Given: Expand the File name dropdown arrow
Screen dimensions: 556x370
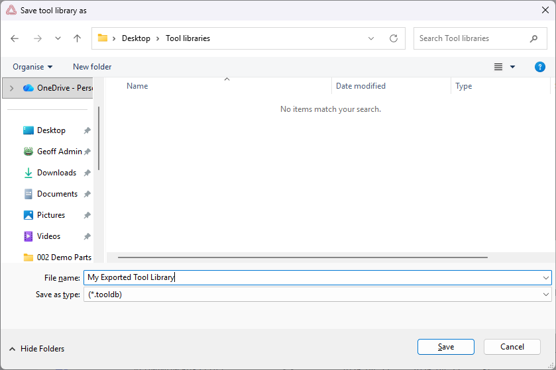Looking at the screenshot, I should pos(545,278).
